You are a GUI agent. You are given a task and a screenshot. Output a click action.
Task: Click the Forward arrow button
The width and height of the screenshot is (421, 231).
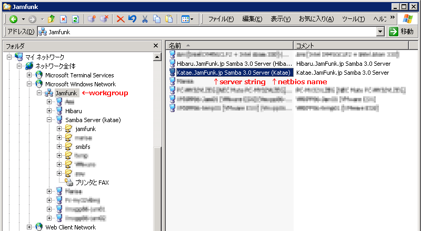(x=32, y=19)
